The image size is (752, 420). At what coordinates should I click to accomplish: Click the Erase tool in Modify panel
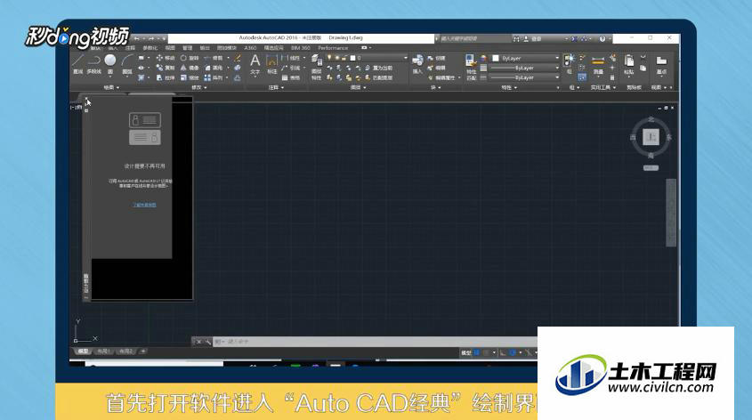tap(238, 58)
